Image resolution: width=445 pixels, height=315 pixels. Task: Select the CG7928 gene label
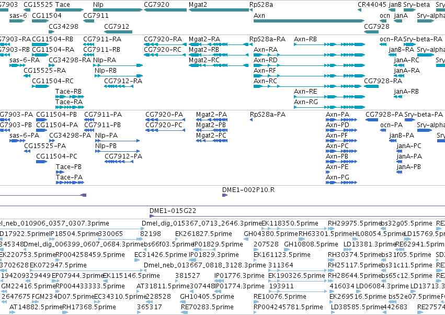tap(376, 26)
